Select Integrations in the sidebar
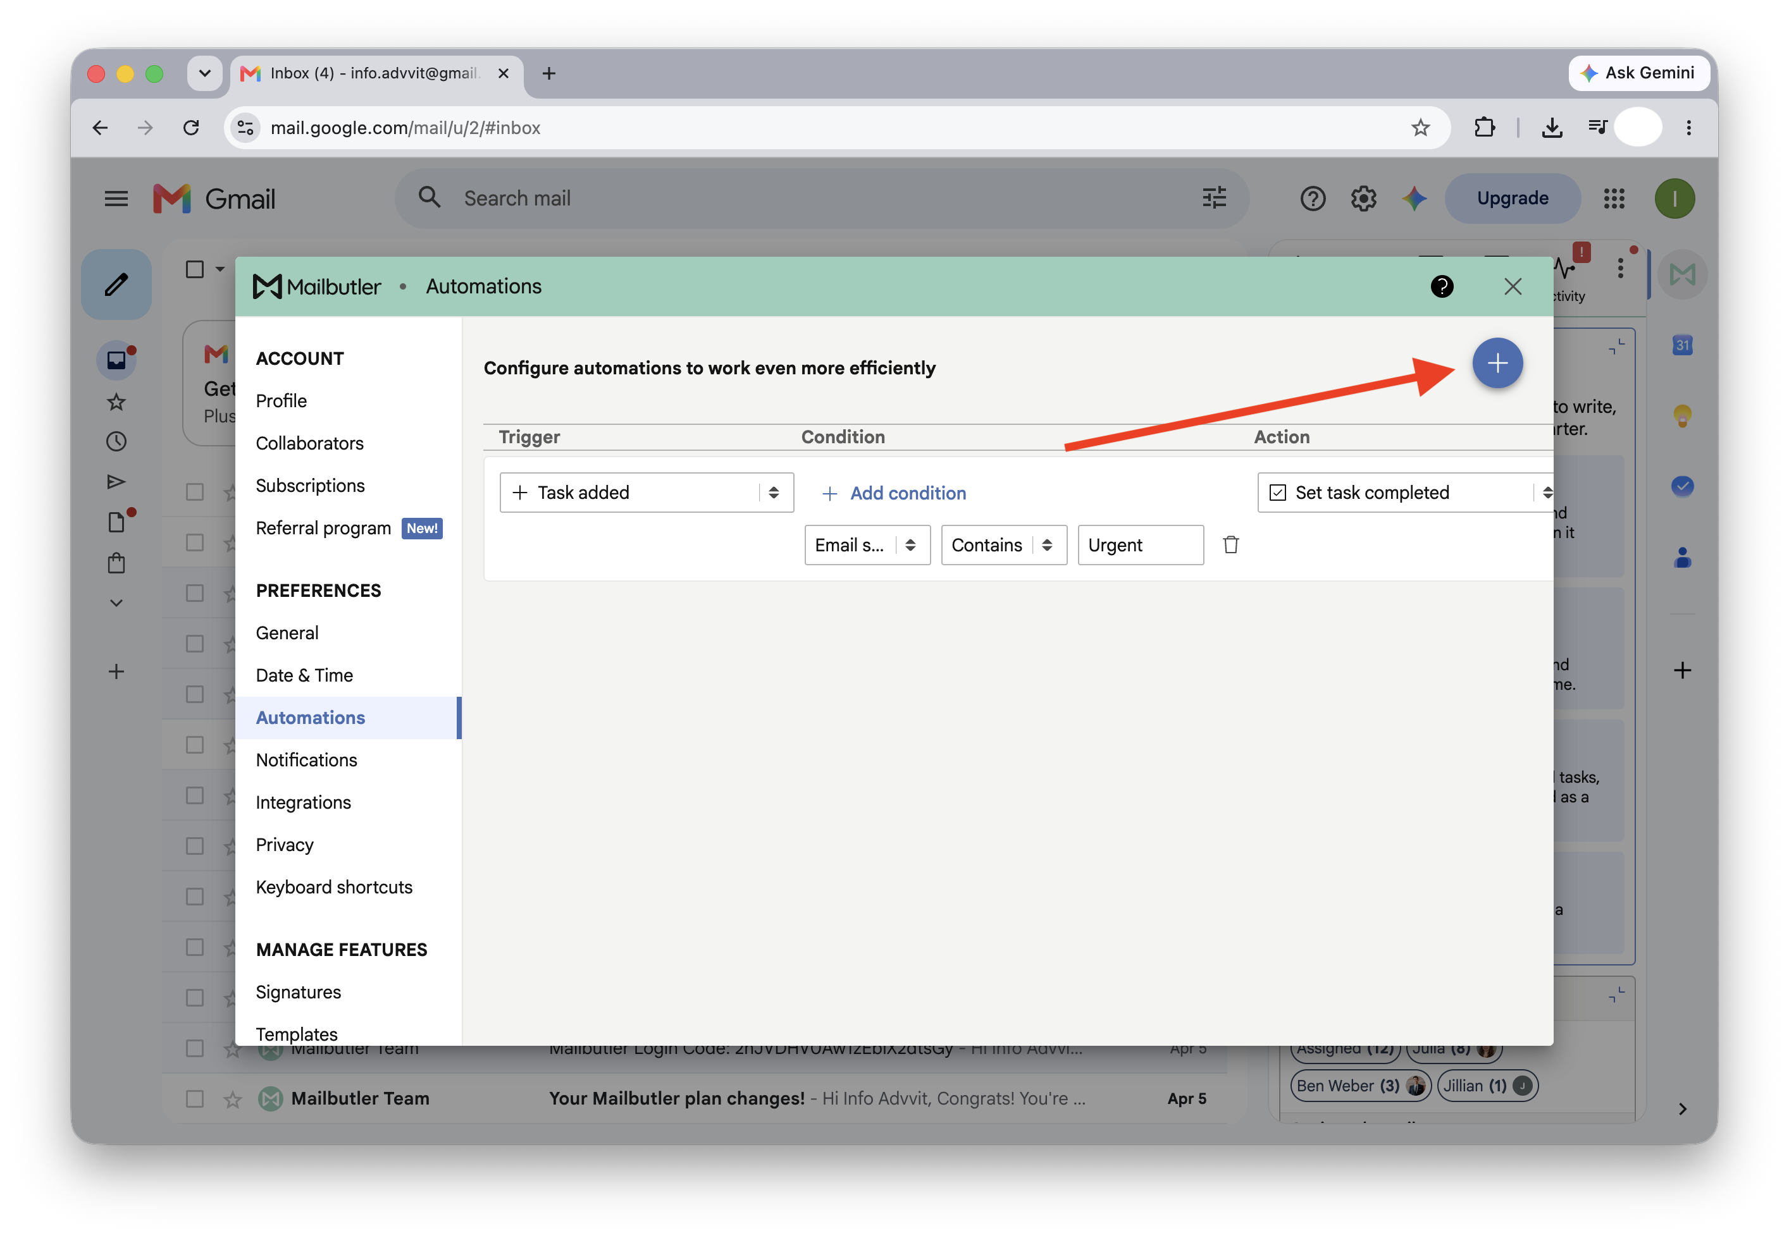The image size is (1789, 1238). pyautogui.click(x=304, y=802)
